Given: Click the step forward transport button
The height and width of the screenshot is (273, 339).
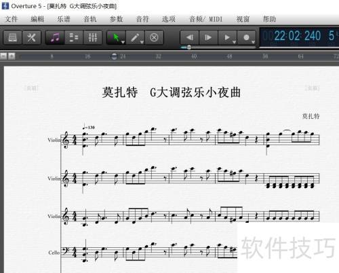Looking at the screenshot, I should pyautogui.click(x=208, y=37).
